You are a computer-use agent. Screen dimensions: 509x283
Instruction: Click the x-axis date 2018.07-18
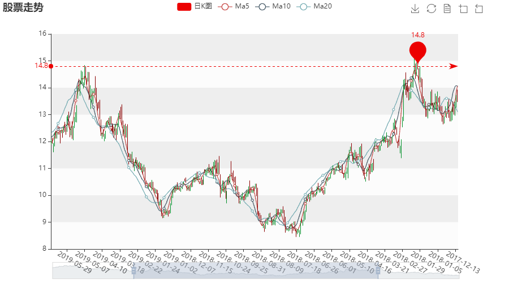(304, 262)
